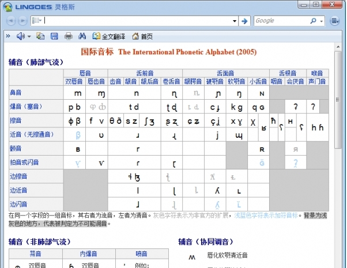Click the back navigation arrow
The height and width of the screenshot is (268, 347).
pyautogui.click(x=12, y=21)
